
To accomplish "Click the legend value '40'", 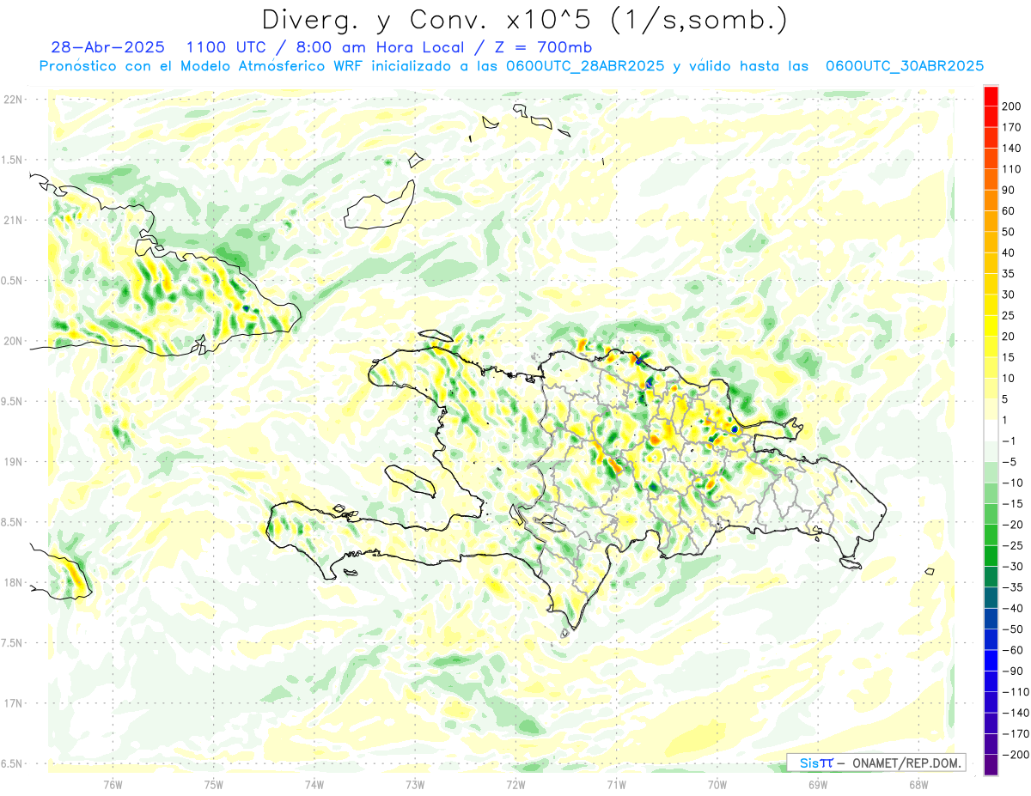I will [x=1009, y=252].
